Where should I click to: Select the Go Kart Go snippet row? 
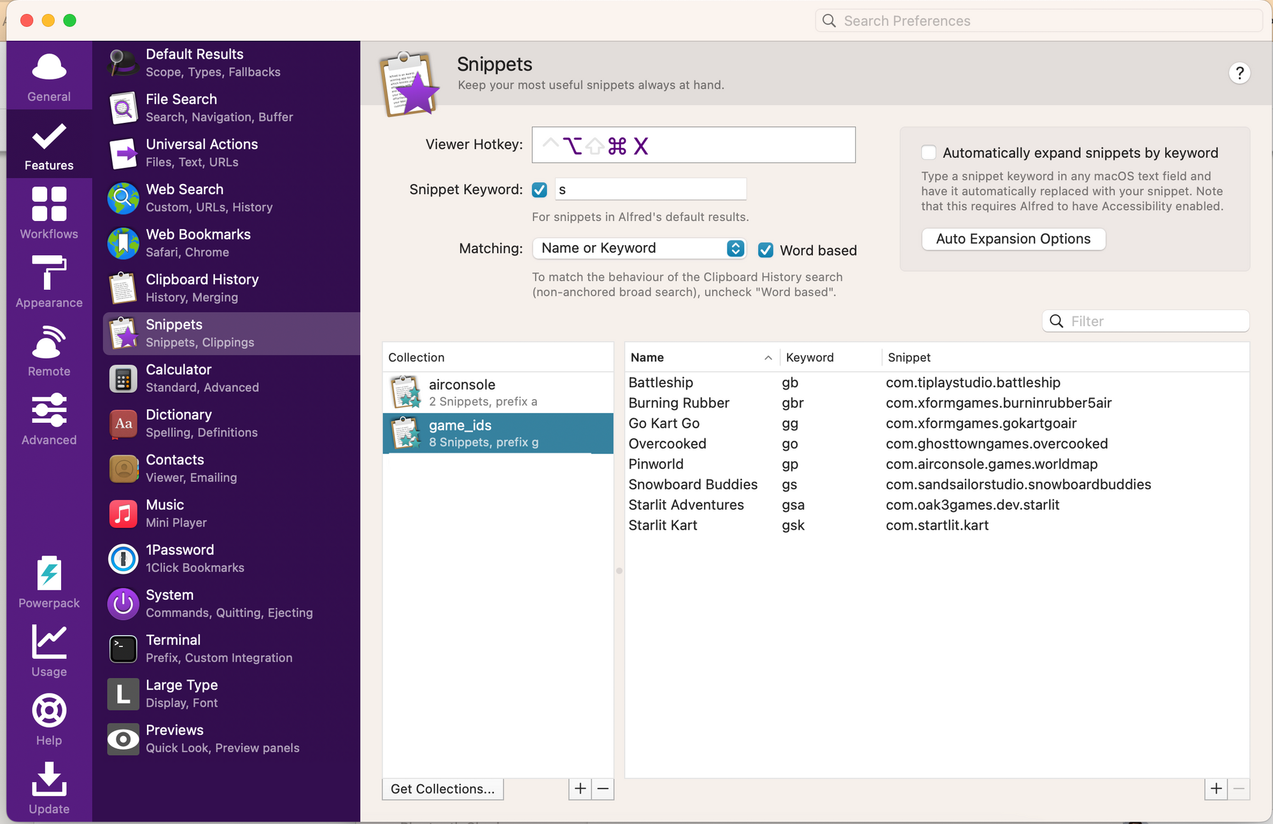click(x=937, y=423)
